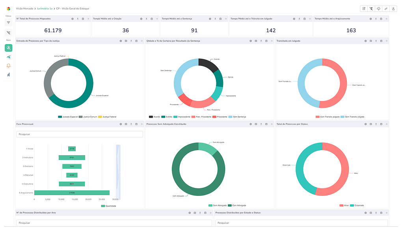Go to Visão Mercado breadcrumb
Viewport: 402px width, 231px height.
(x=24, y=9)
